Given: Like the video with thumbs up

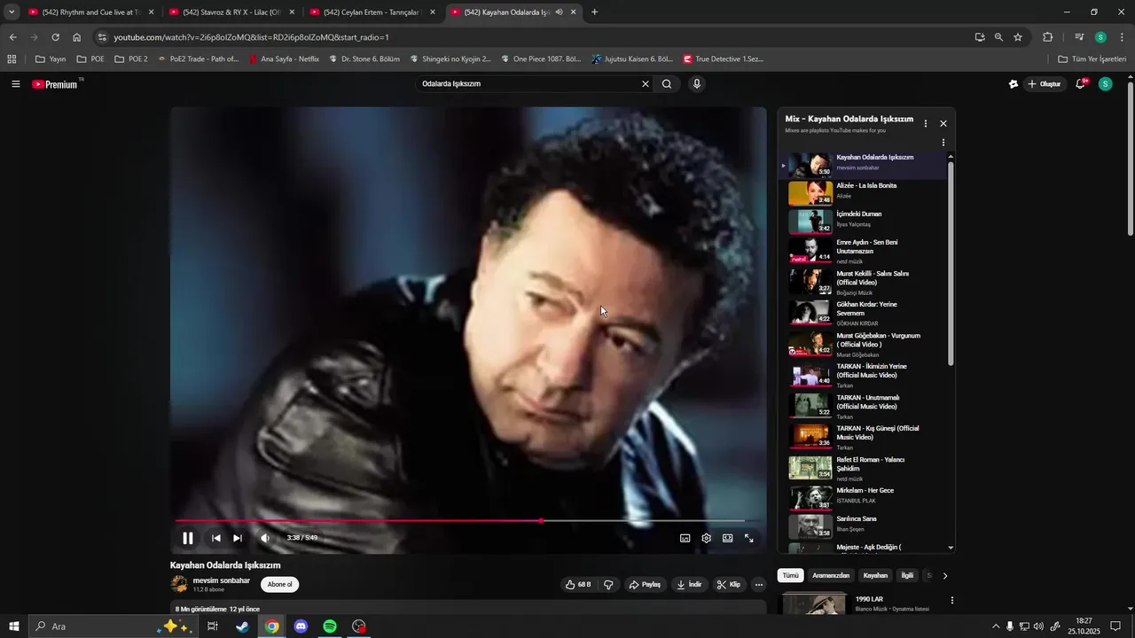Looking at the screenshot, I should click(579, 585).
